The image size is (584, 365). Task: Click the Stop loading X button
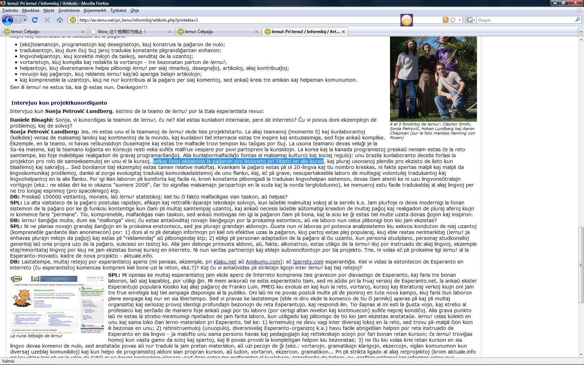47,20
